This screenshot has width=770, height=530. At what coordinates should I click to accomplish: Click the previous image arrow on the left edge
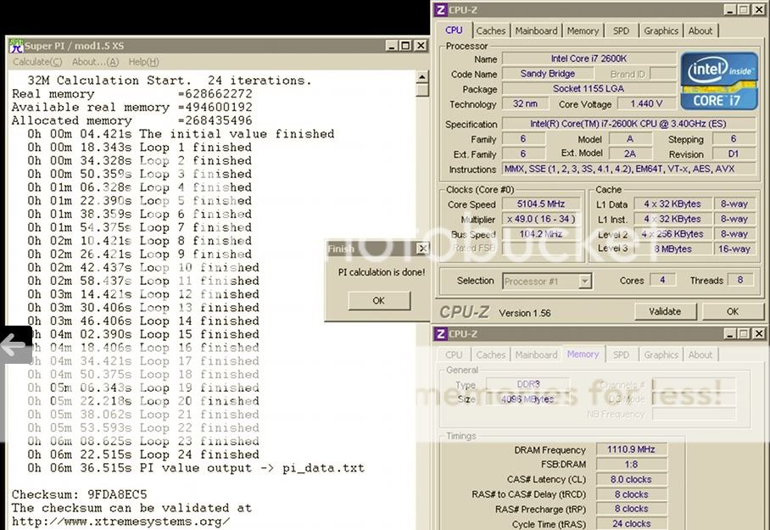pos(14,345)
